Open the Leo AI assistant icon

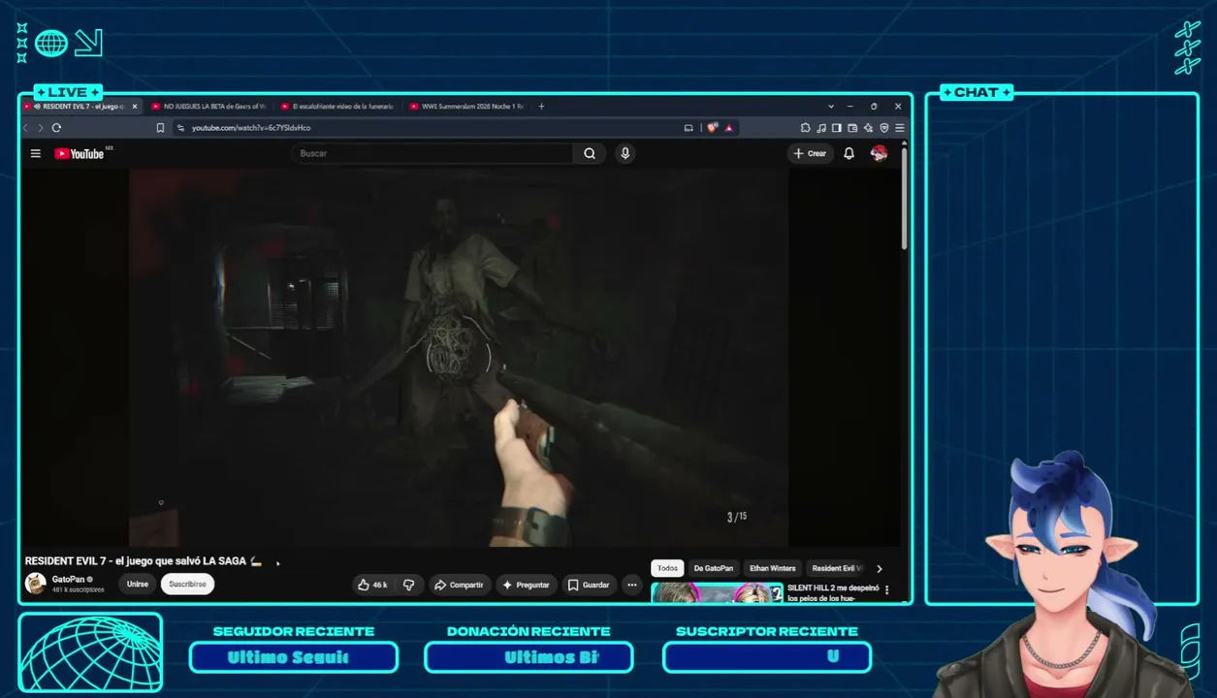[x=869, y=128]
